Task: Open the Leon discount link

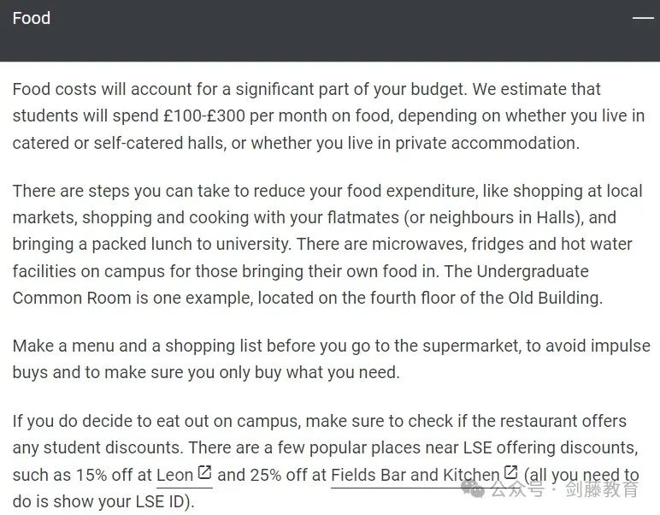Action: [x=174, y=475]
